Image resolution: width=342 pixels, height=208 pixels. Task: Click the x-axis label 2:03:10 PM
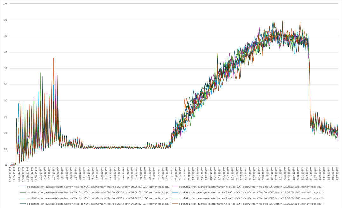[176, 174]
